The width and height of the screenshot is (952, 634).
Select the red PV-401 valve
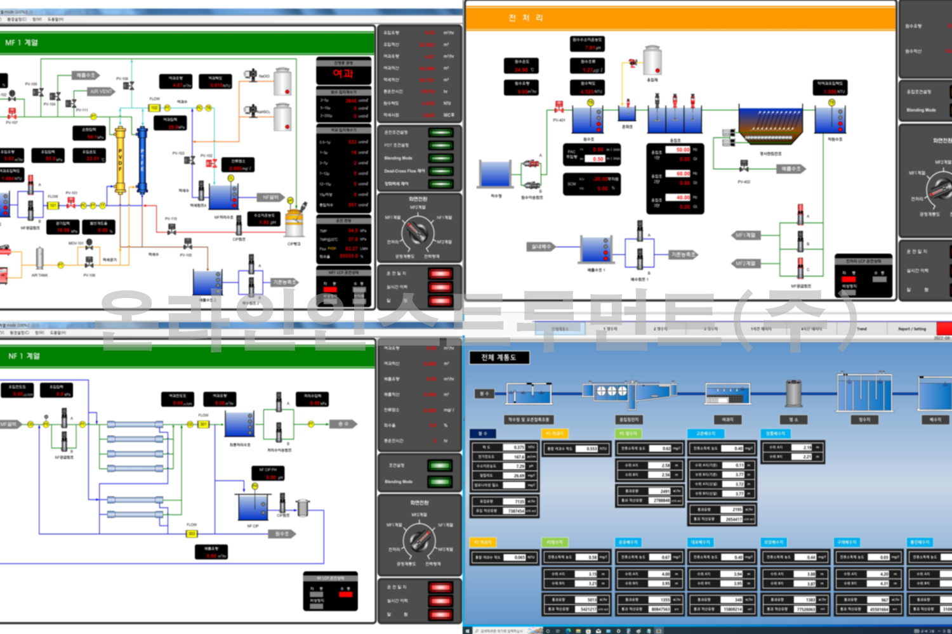(x=559, y=107)
